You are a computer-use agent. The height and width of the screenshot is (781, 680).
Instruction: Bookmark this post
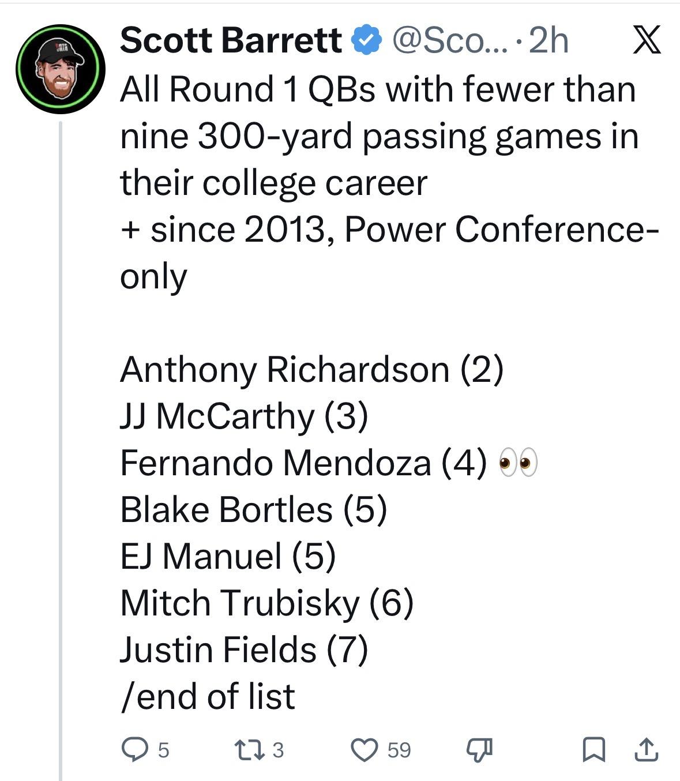593,750
